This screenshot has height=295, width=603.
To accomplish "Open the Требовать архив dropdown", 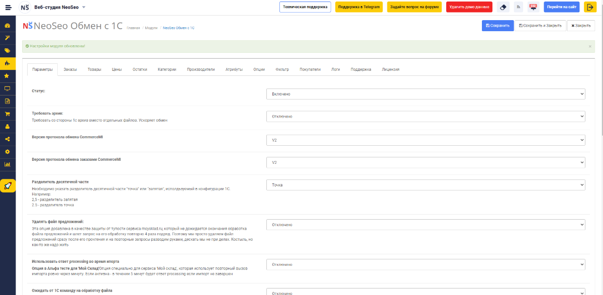I will coord(426,117).
